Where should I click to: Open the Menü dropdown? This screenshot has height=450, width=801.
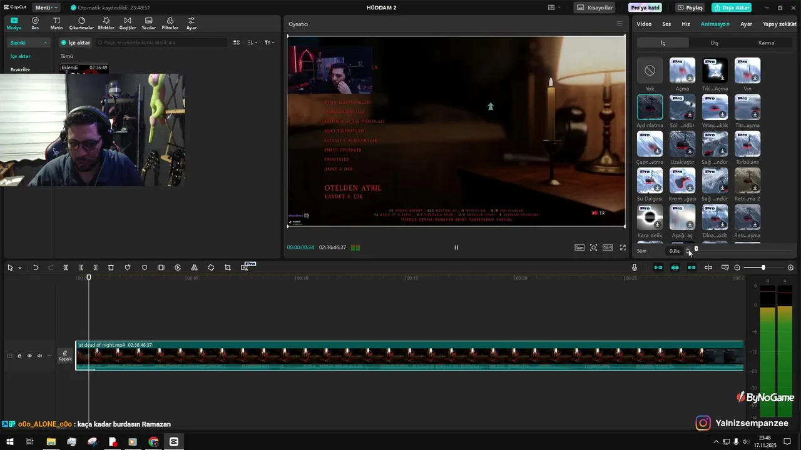(46, 7)
